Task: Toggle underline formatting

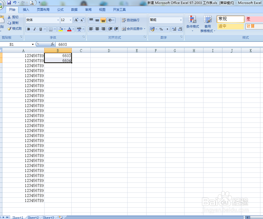Action: (x=41, y=29)
